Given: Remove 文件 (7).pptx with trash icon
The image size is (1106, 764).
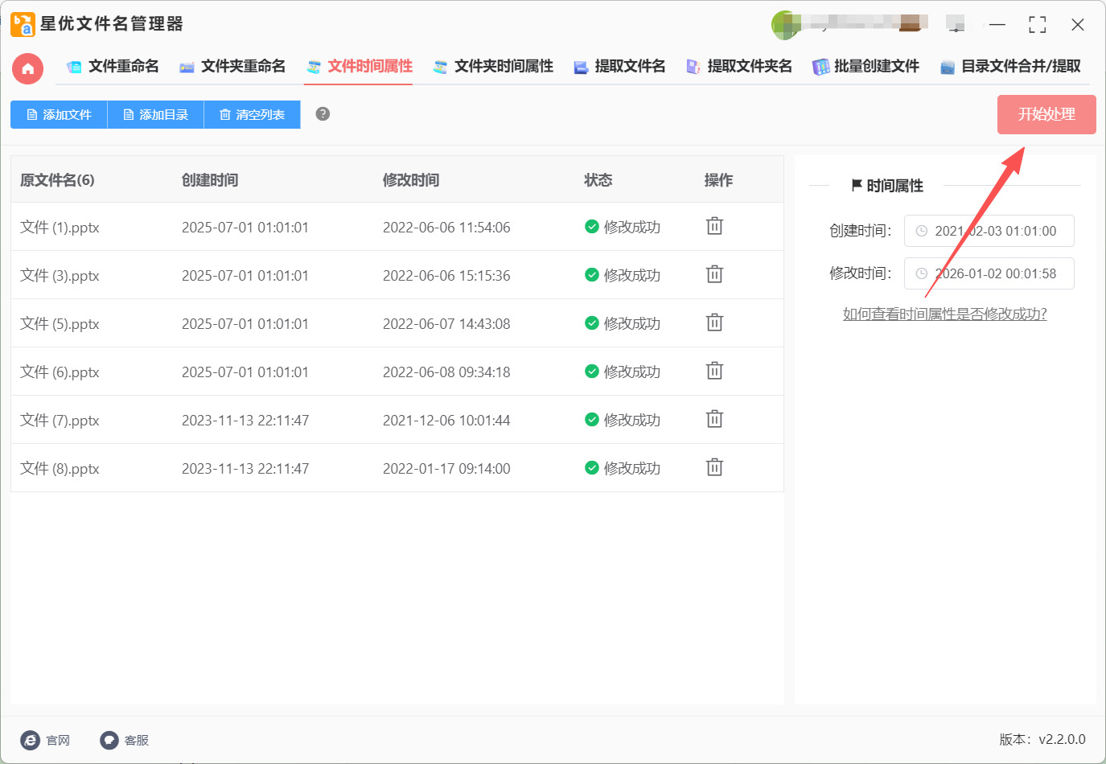Looking at the screenshot, I should pos(714,419).
